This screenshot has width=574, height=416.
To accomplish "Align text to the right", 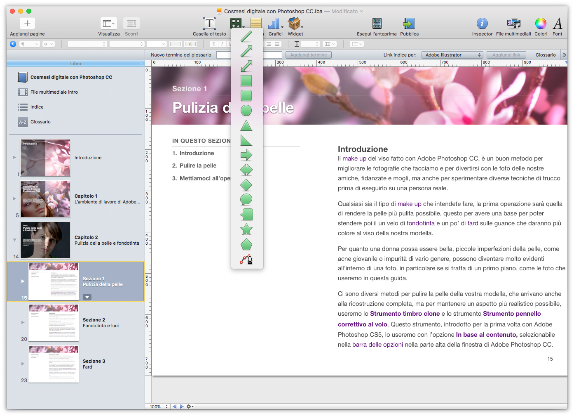I will click(x=269, y=44).
